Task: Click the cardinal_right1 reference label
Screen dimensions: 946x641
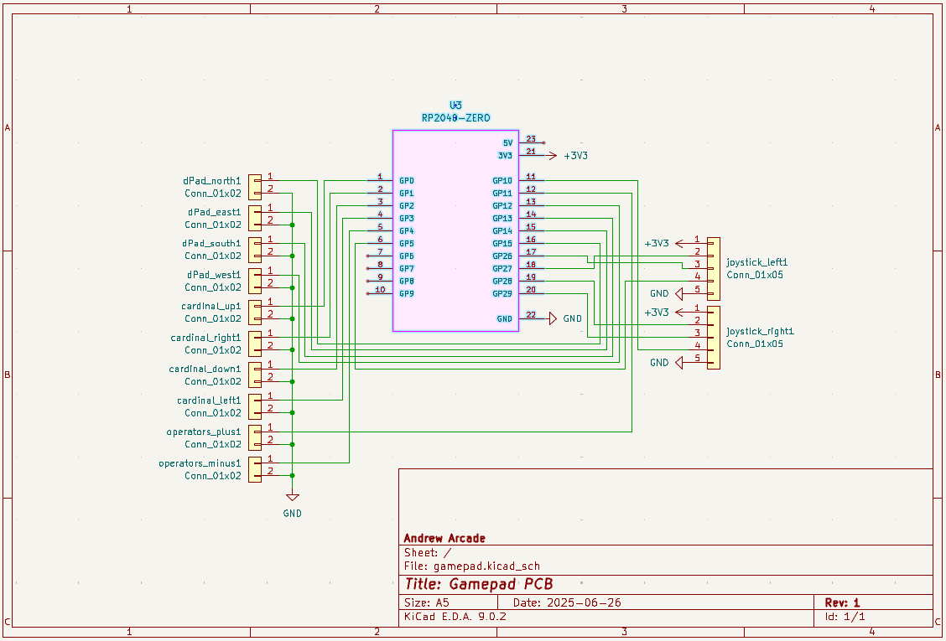Action: [x=205, y=337]
